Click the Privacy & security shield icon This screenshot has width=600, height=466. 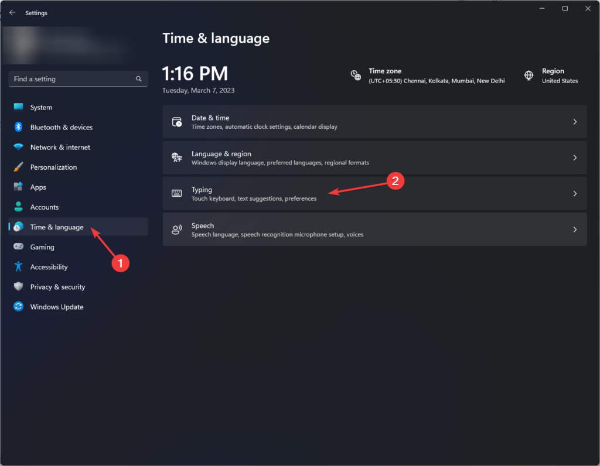coord(18,286)
